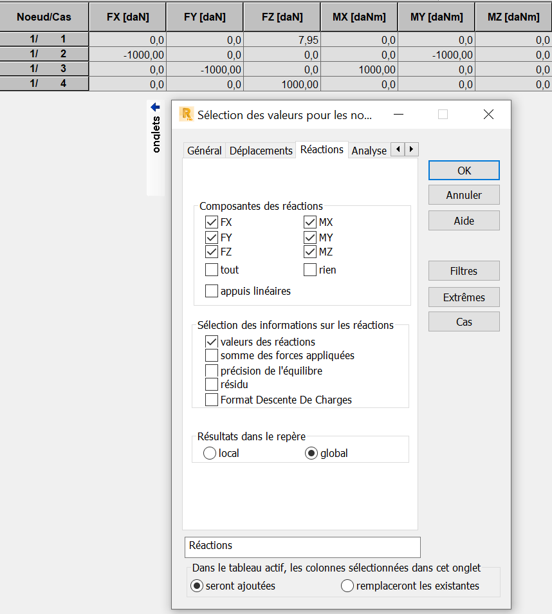Click the vertical 'onglets' tab strip
This screenshot has height=614, width=552.
pos(156,148)
